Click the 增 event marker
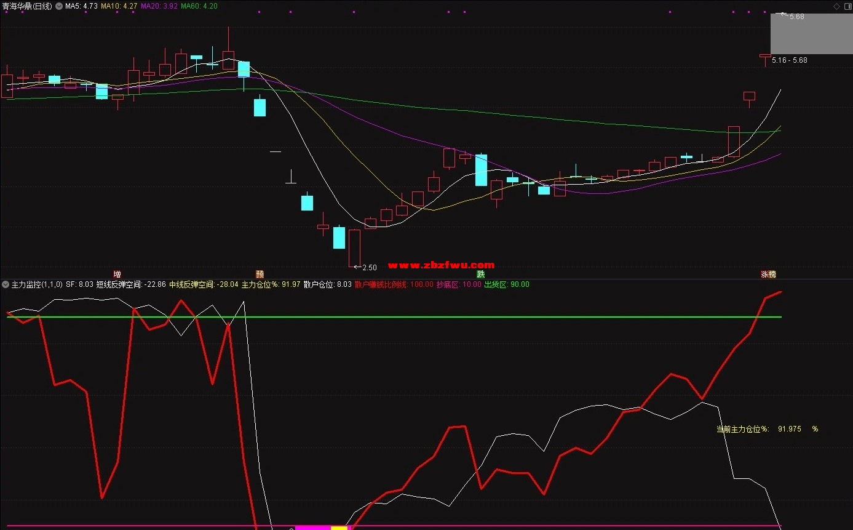This screenshot has width=853, height=530. [x=117, y=274]
